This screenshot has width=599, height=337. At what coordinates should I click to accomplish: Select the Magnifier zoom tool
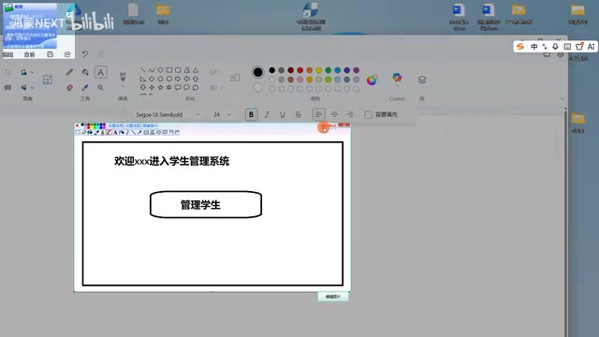coord(100,87)
